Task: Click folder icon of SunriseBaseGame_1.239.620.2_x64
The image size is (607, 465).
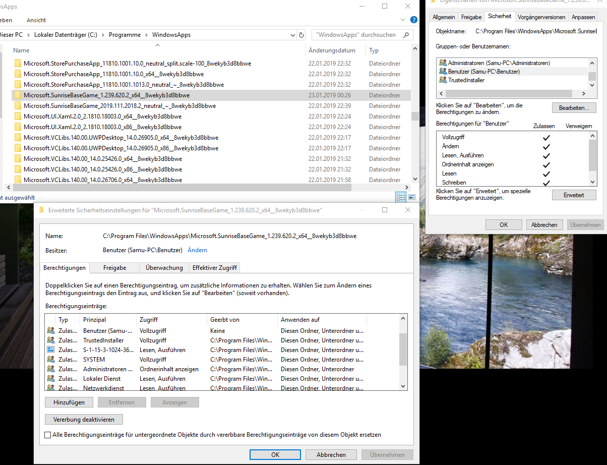Action: point(18,95)
